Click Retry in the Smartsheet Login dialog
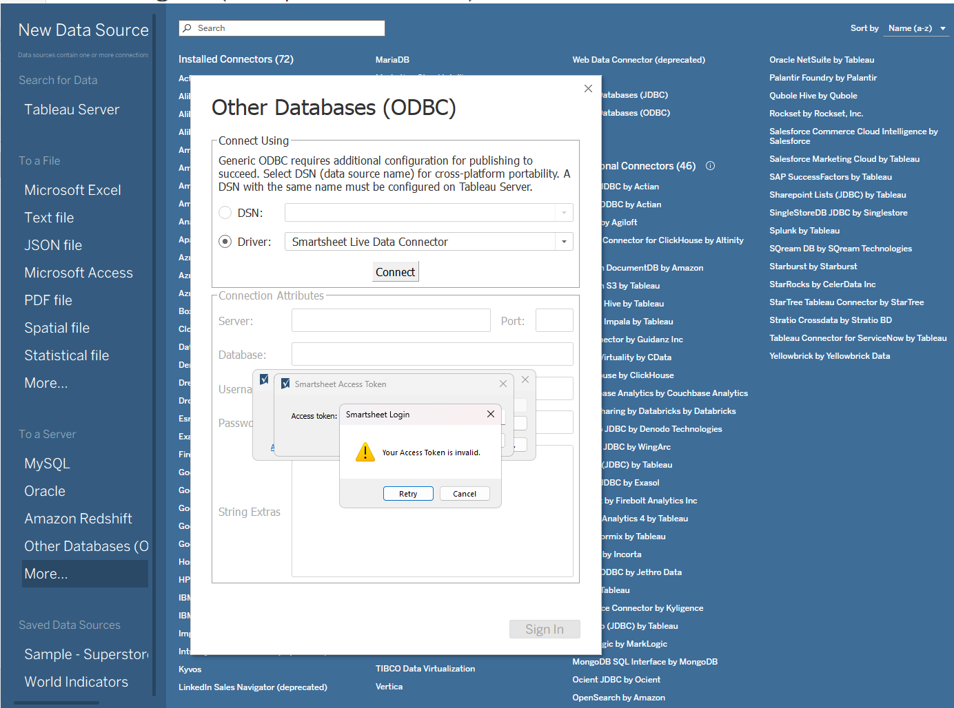 (408, 494)
